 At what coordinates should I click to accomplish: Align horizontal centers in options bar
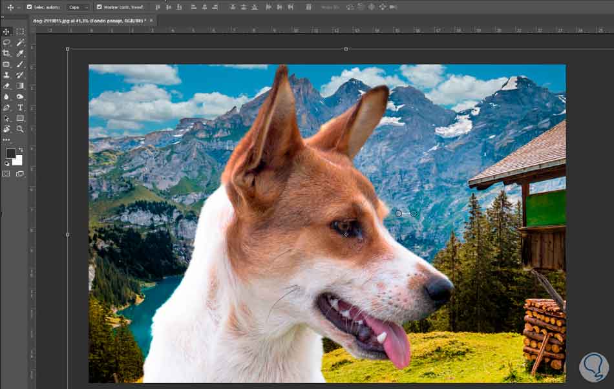point(204,7)
